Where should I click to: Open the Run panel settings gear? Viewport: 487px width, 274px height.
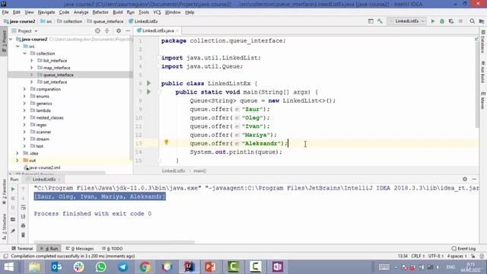coord(465,179)
